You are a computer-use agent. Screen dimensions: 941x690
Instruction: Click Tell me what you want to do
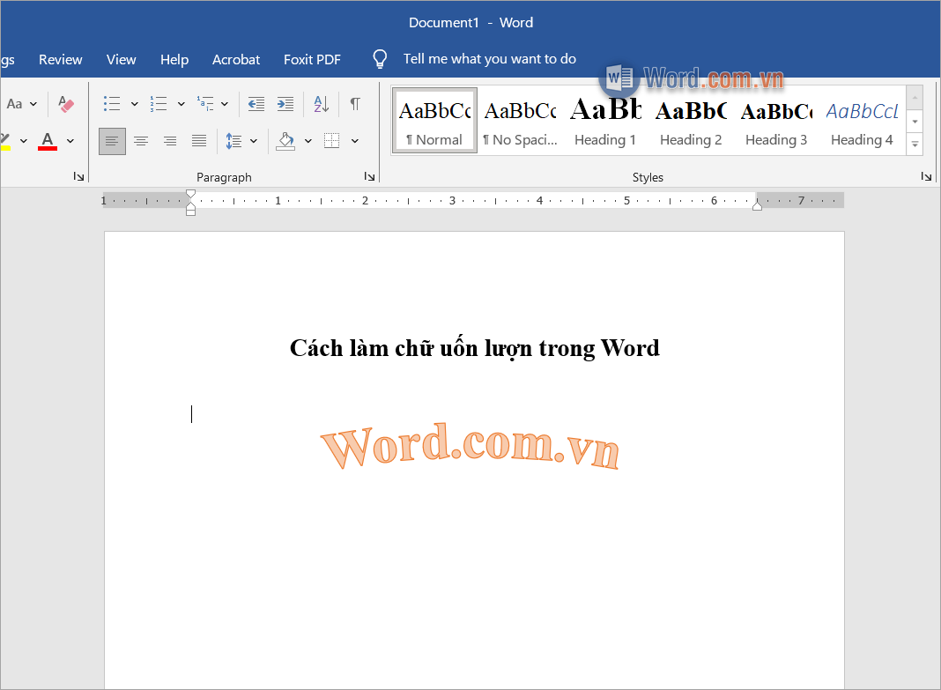tap(489, 59)
